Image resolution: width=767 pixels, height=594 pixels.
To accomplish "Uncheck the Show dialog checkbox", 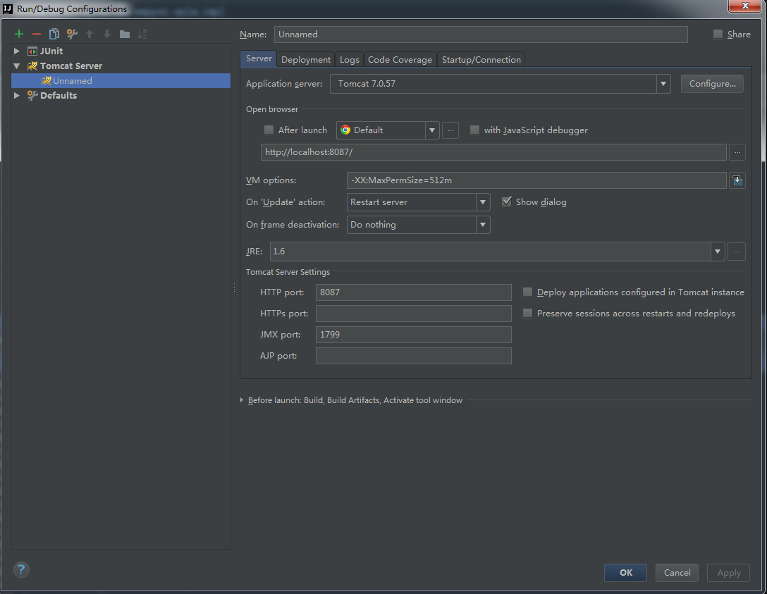I will 507,202.
